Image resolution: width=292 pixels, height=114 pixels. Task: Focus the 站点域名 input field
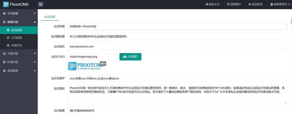coord(177,46)
